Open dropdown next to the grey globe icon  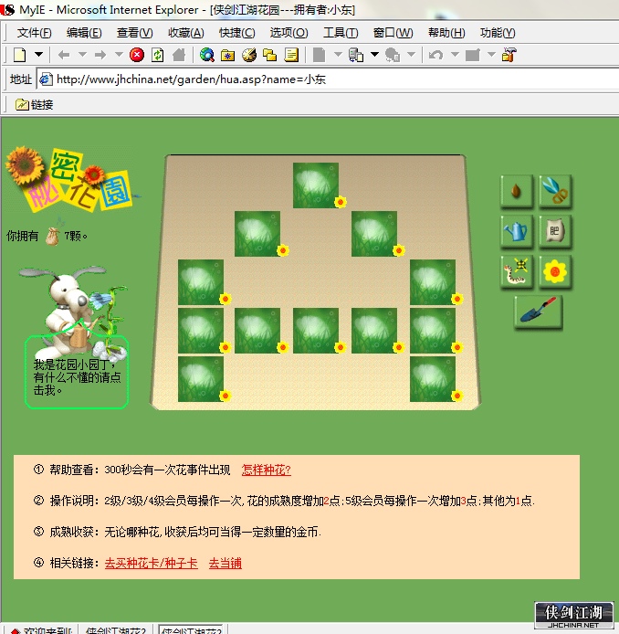point(411,54)
